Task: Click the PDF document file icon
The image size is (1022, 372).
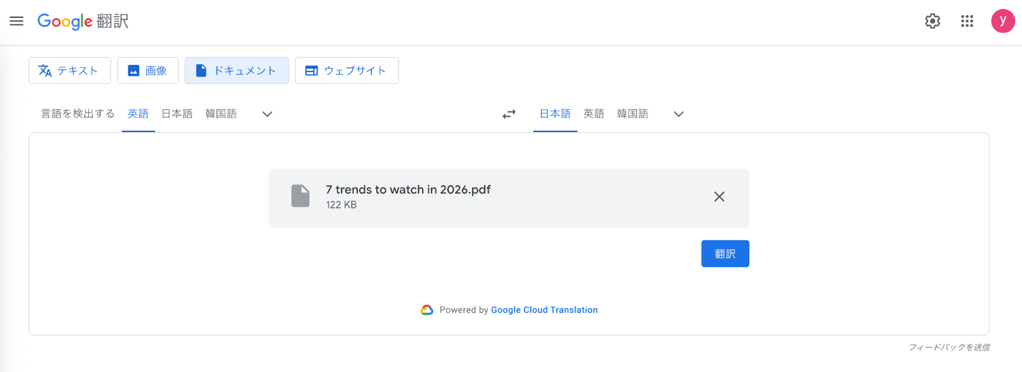Action: (300, 196)
